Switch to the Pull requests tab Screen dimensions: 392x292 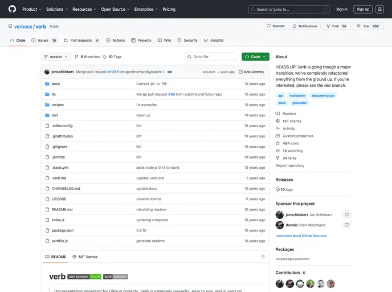pyautogui.click(x=81, y=40)
